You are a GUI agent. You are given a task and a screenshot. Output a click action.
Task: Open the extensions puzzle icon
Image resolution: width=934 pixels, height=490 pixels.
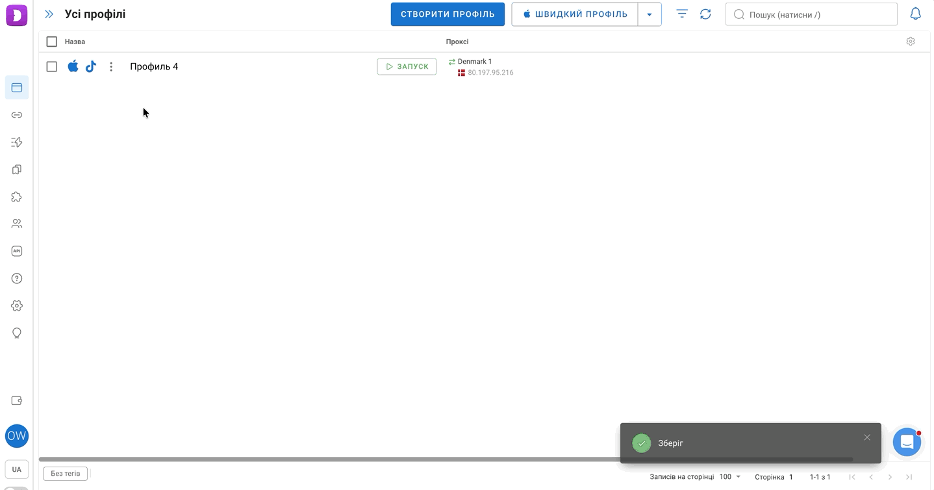pos(17,197)
